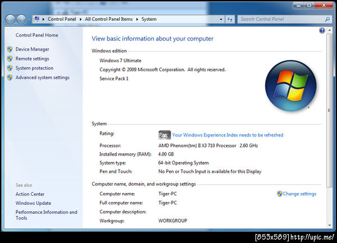Select All Control Panel Items breadcrumb

pos(109,19)
